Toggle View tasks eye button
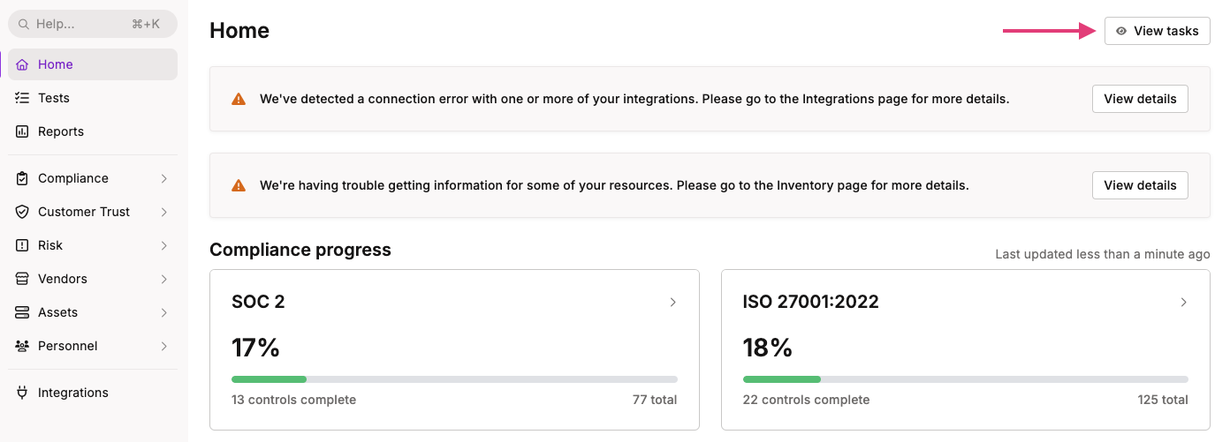The height and width of the screenshot is (442, 1230). coord(1157,31)
